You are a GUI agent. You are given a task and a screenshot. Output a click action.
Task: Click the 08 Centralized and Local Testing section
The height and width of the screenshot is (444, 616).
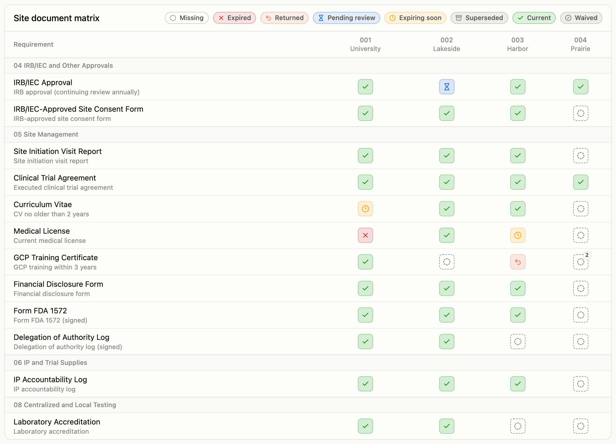[65, 406]
